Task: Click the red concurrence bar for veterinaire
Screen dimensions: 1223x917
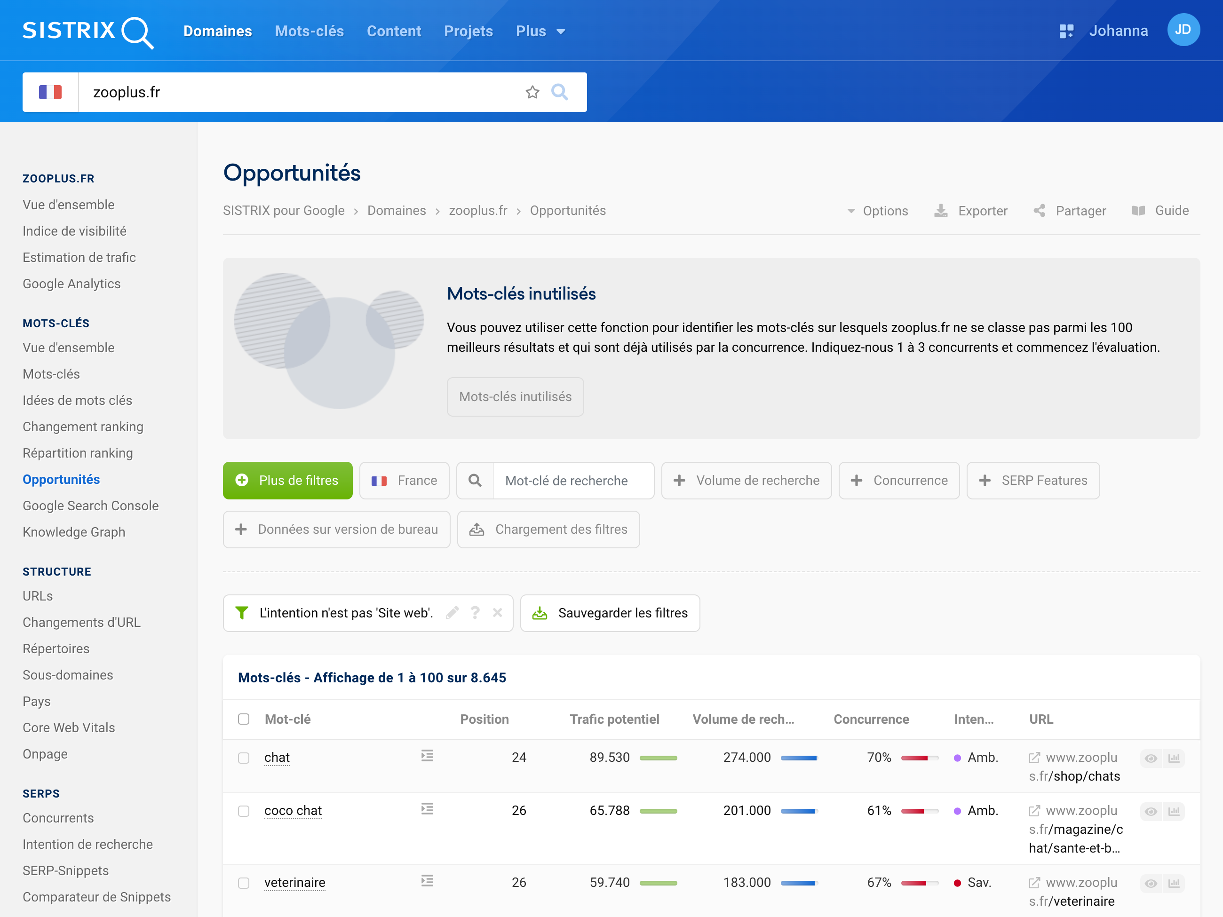Action: (920, 883)
